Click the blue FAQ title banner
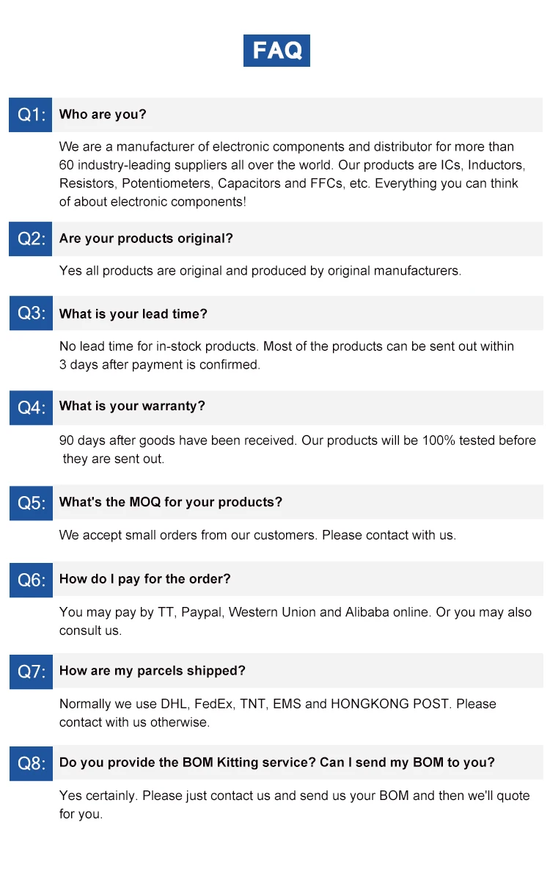 (x=276, y=50)
